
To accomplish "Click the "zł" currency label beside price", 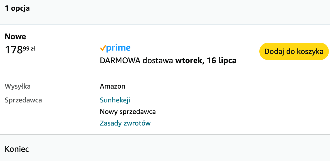I will click(x=33, y=49).
